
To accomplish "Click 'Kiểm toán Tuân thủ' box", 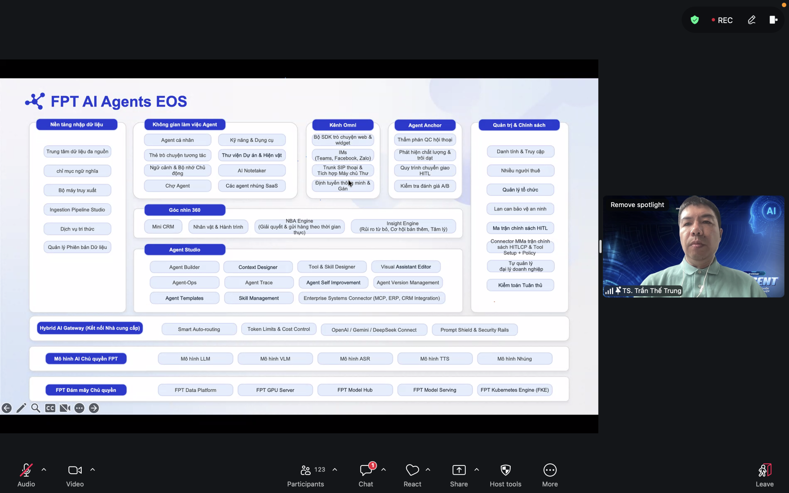I will point(520,285).
